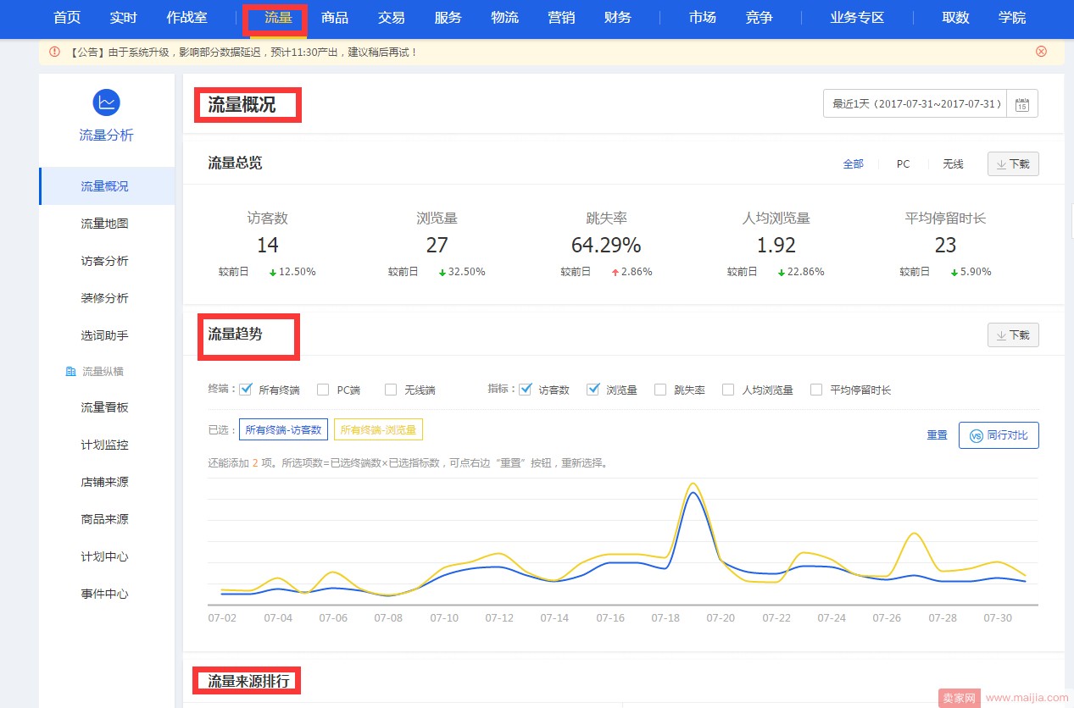
Task: Remove the 所有终端-浏览量 selected tag
Action: click(x=378, y=430)
